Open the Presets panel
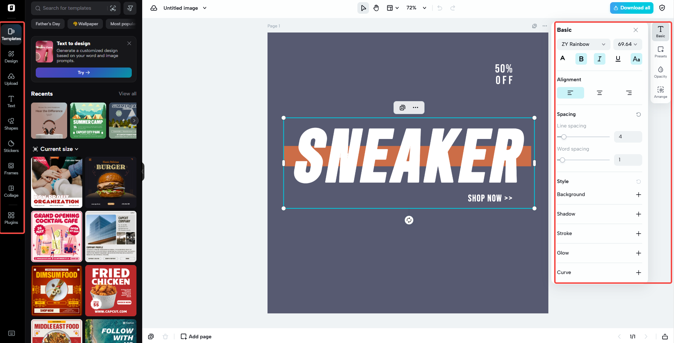The image size is (674, 343). 660,52
